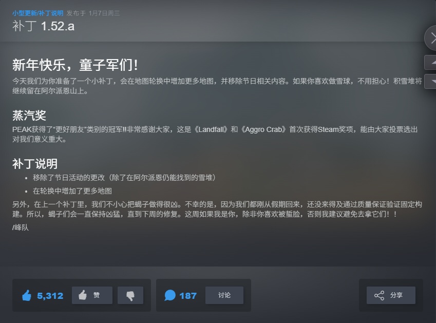Click the grey thumbs-up icon inside 赞 button
Image resolution: width=436 pixels, height=323 pixels.
[x=83, y=295]
